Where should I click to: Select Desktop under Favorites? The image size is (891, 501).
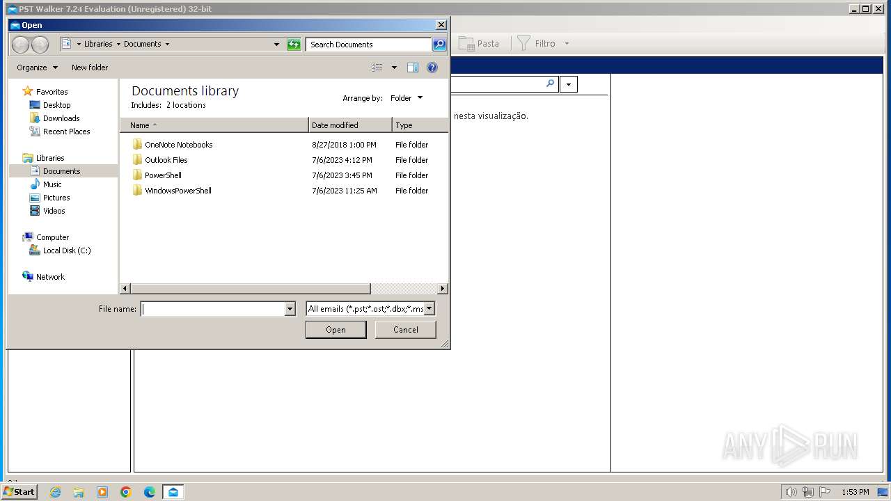tap(56, 105)
